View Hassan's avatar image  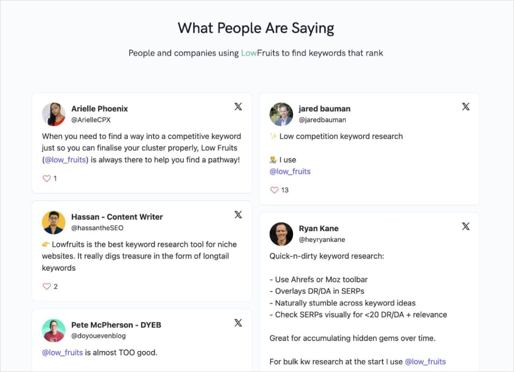tap(54, 223)
